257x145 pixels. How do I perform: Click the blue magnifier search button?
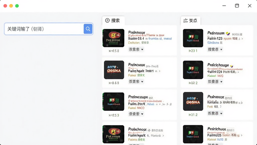click(x=88, y=29)
